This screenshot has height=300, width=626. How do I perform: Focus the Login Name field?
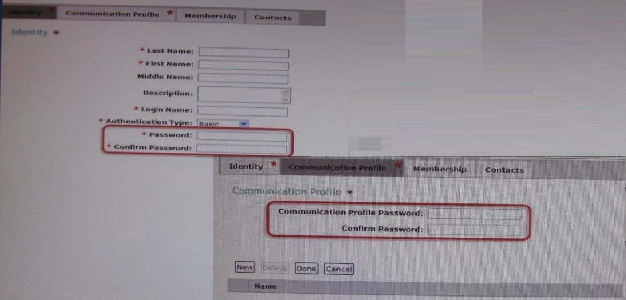point(243,111)
